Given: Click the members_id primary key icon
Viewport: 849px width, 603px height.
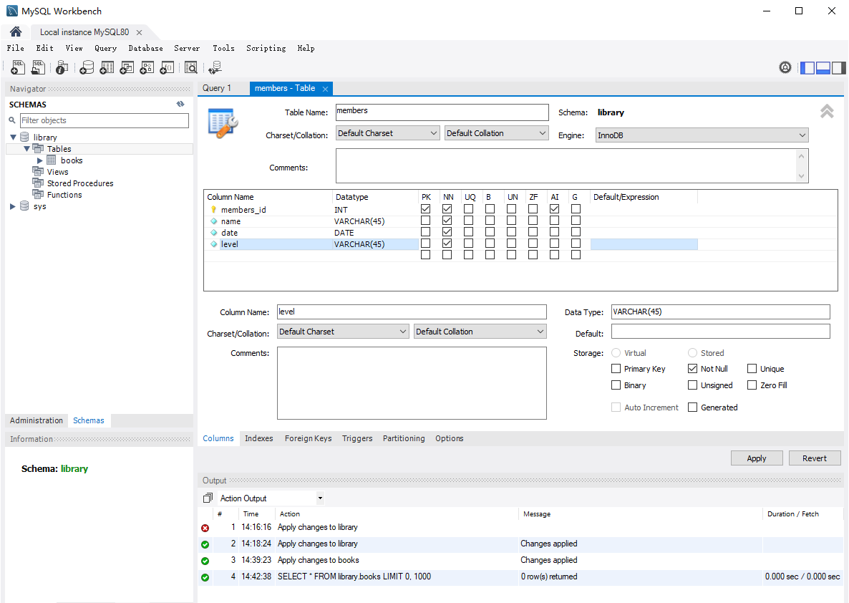Looking at the screenshot, I should pyautogui.click(x=213, y=210).
